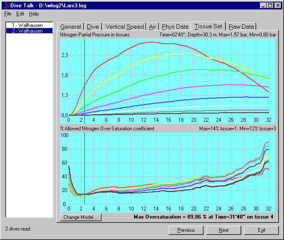Go to the Air tab
The height and width of the screenshot is (240, 284).
152,27
